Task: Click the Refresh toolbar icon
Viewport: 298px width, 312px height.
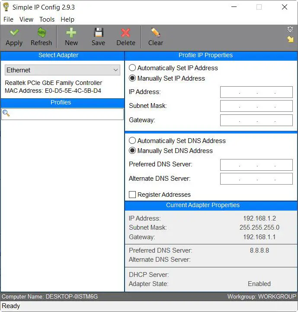Action: point(42,32)
